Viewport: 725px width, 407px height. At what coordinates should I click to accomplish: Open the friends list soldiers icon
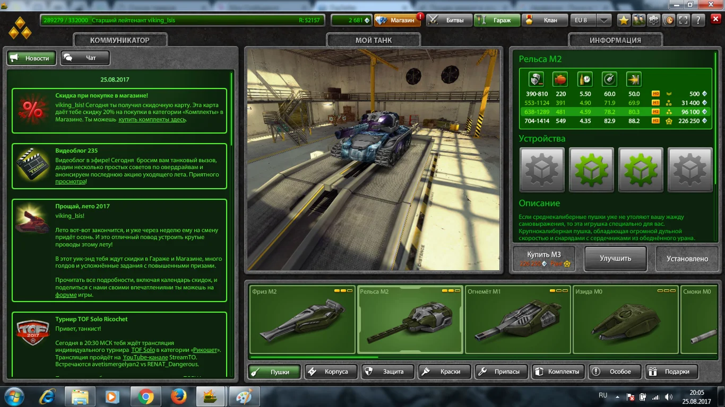coord(639,20)
